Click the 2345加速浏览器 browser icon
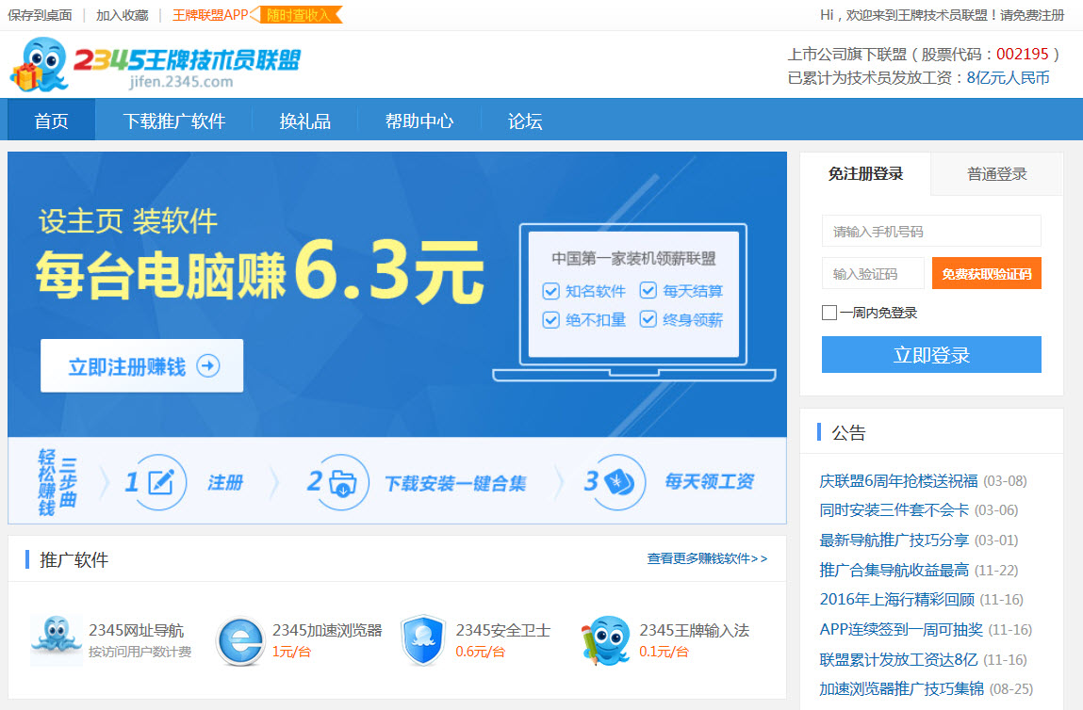 (x=239, y=641)
